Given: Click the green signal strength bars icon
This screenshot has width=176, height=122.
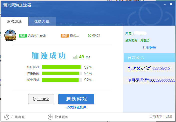Looking at the screenshot, I should (x=75, y=57).
